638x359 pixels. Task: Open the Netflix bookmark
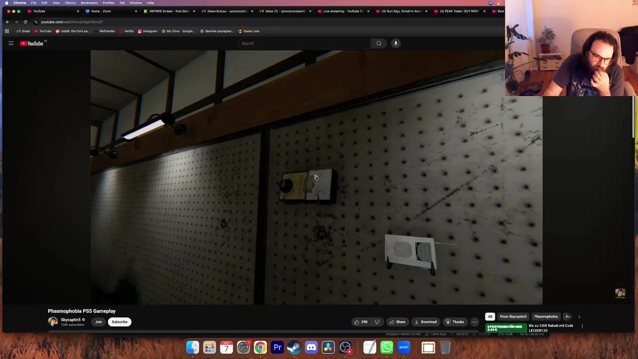[127, 31]
